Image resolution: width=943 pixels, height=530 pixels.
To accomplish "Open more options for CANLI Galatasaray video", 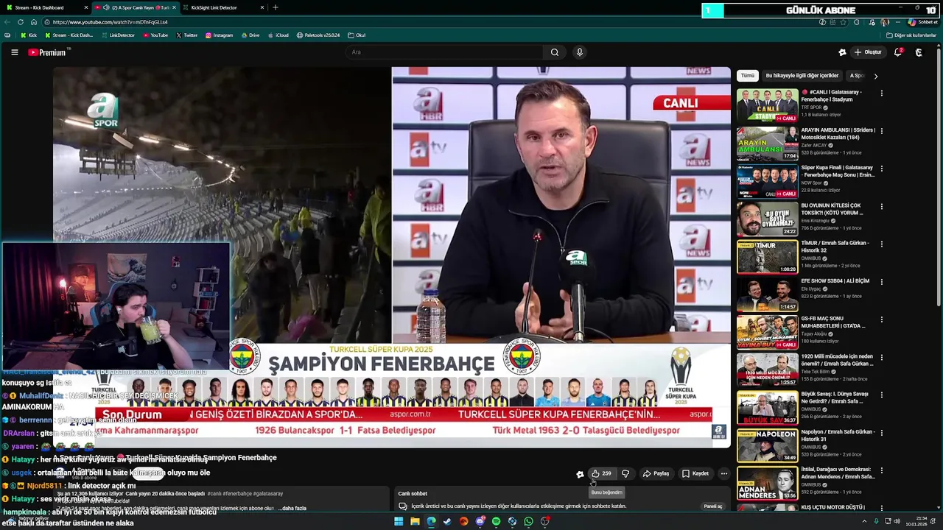I will click(881, 93).
